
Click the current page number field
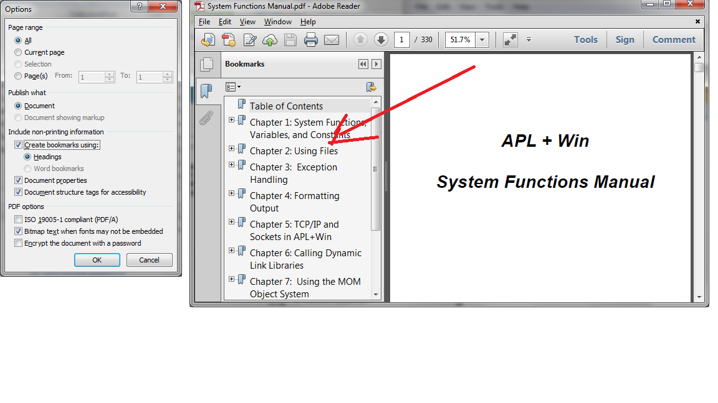(401, 40)
